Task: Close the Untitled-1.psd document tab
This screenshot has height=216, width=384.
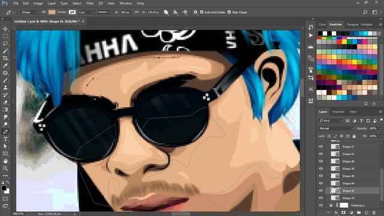Action: click(83, 22)
